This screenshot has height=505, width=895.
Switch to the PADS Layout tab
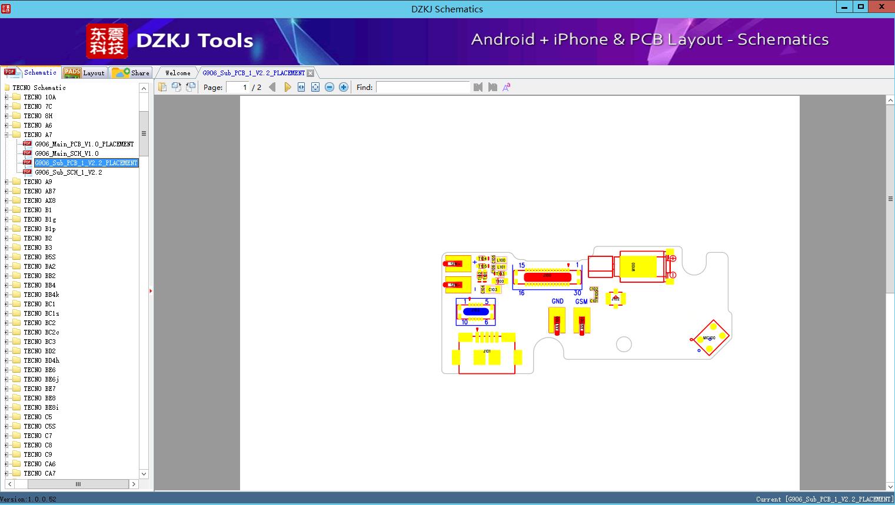coord(84,73)
